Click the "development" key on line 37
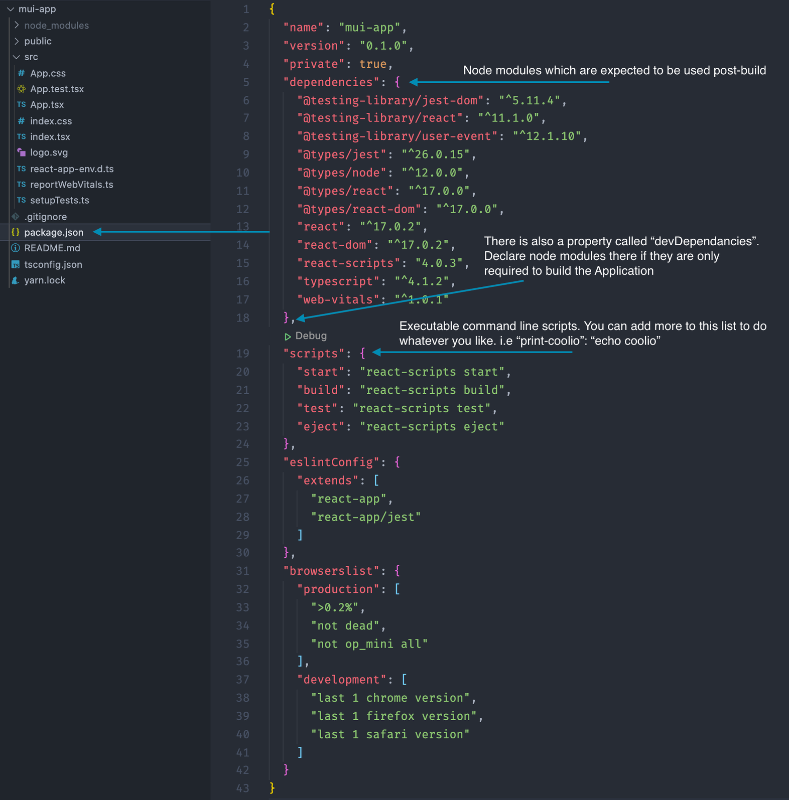Viewport: 789px width, 800px height. [342, 680]
